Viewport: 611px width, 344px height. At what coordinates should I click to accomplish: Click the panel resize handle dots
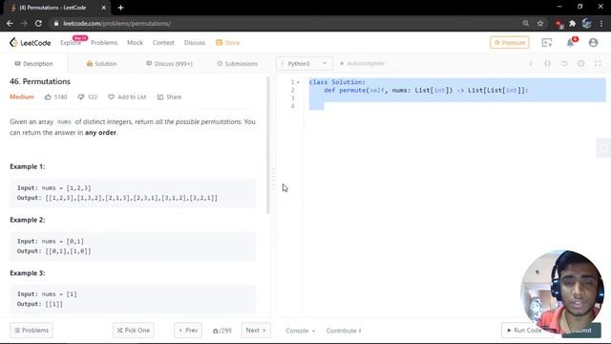(273, 180)
